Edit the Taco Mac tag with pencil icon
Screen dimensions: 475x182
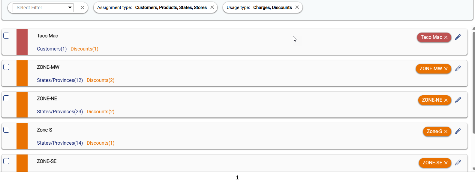point(458,37)
